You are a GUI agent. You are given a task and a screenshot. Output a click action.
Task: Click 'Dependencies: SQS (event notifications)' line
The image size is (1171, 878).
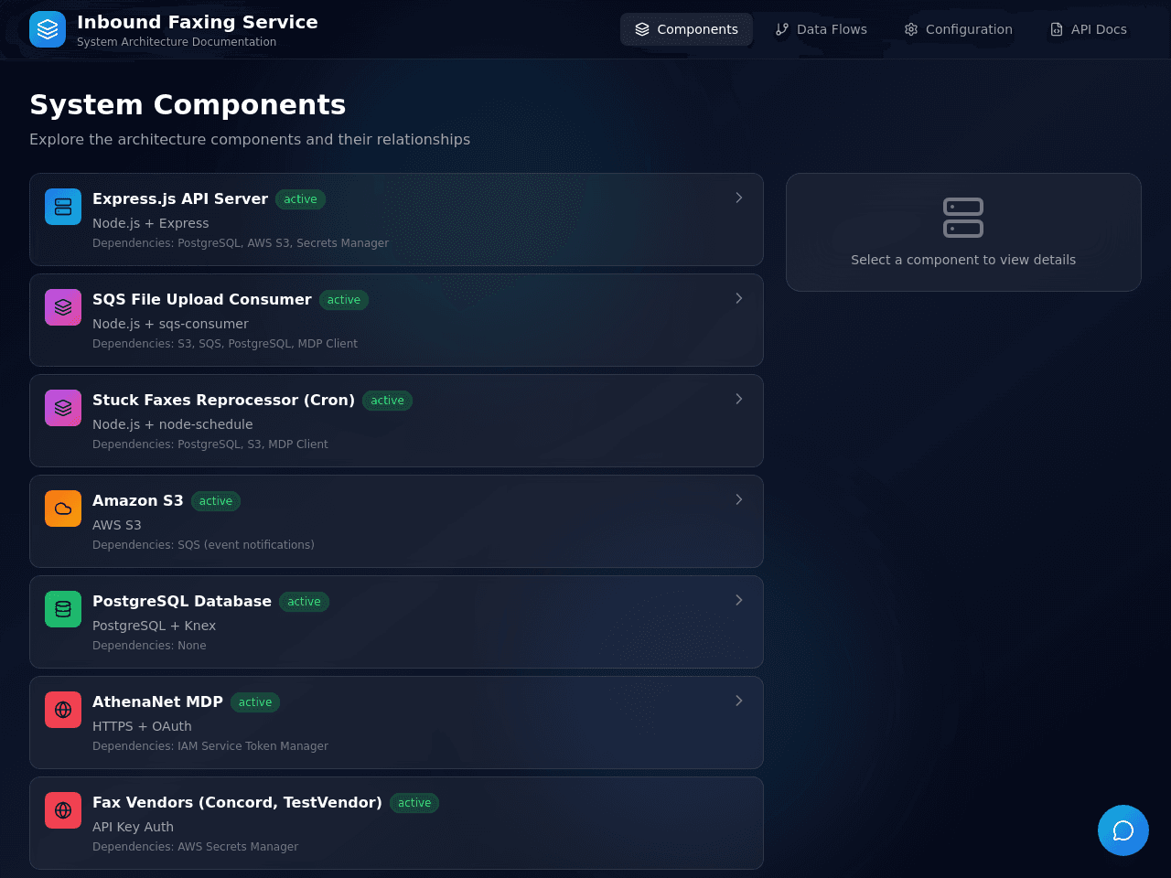click(x=203, y=545)
